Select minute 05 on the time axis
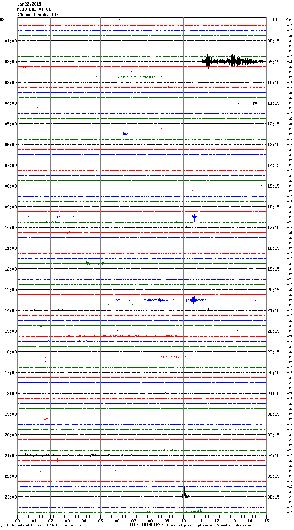The image size is (294, 530). pos(100,521)
